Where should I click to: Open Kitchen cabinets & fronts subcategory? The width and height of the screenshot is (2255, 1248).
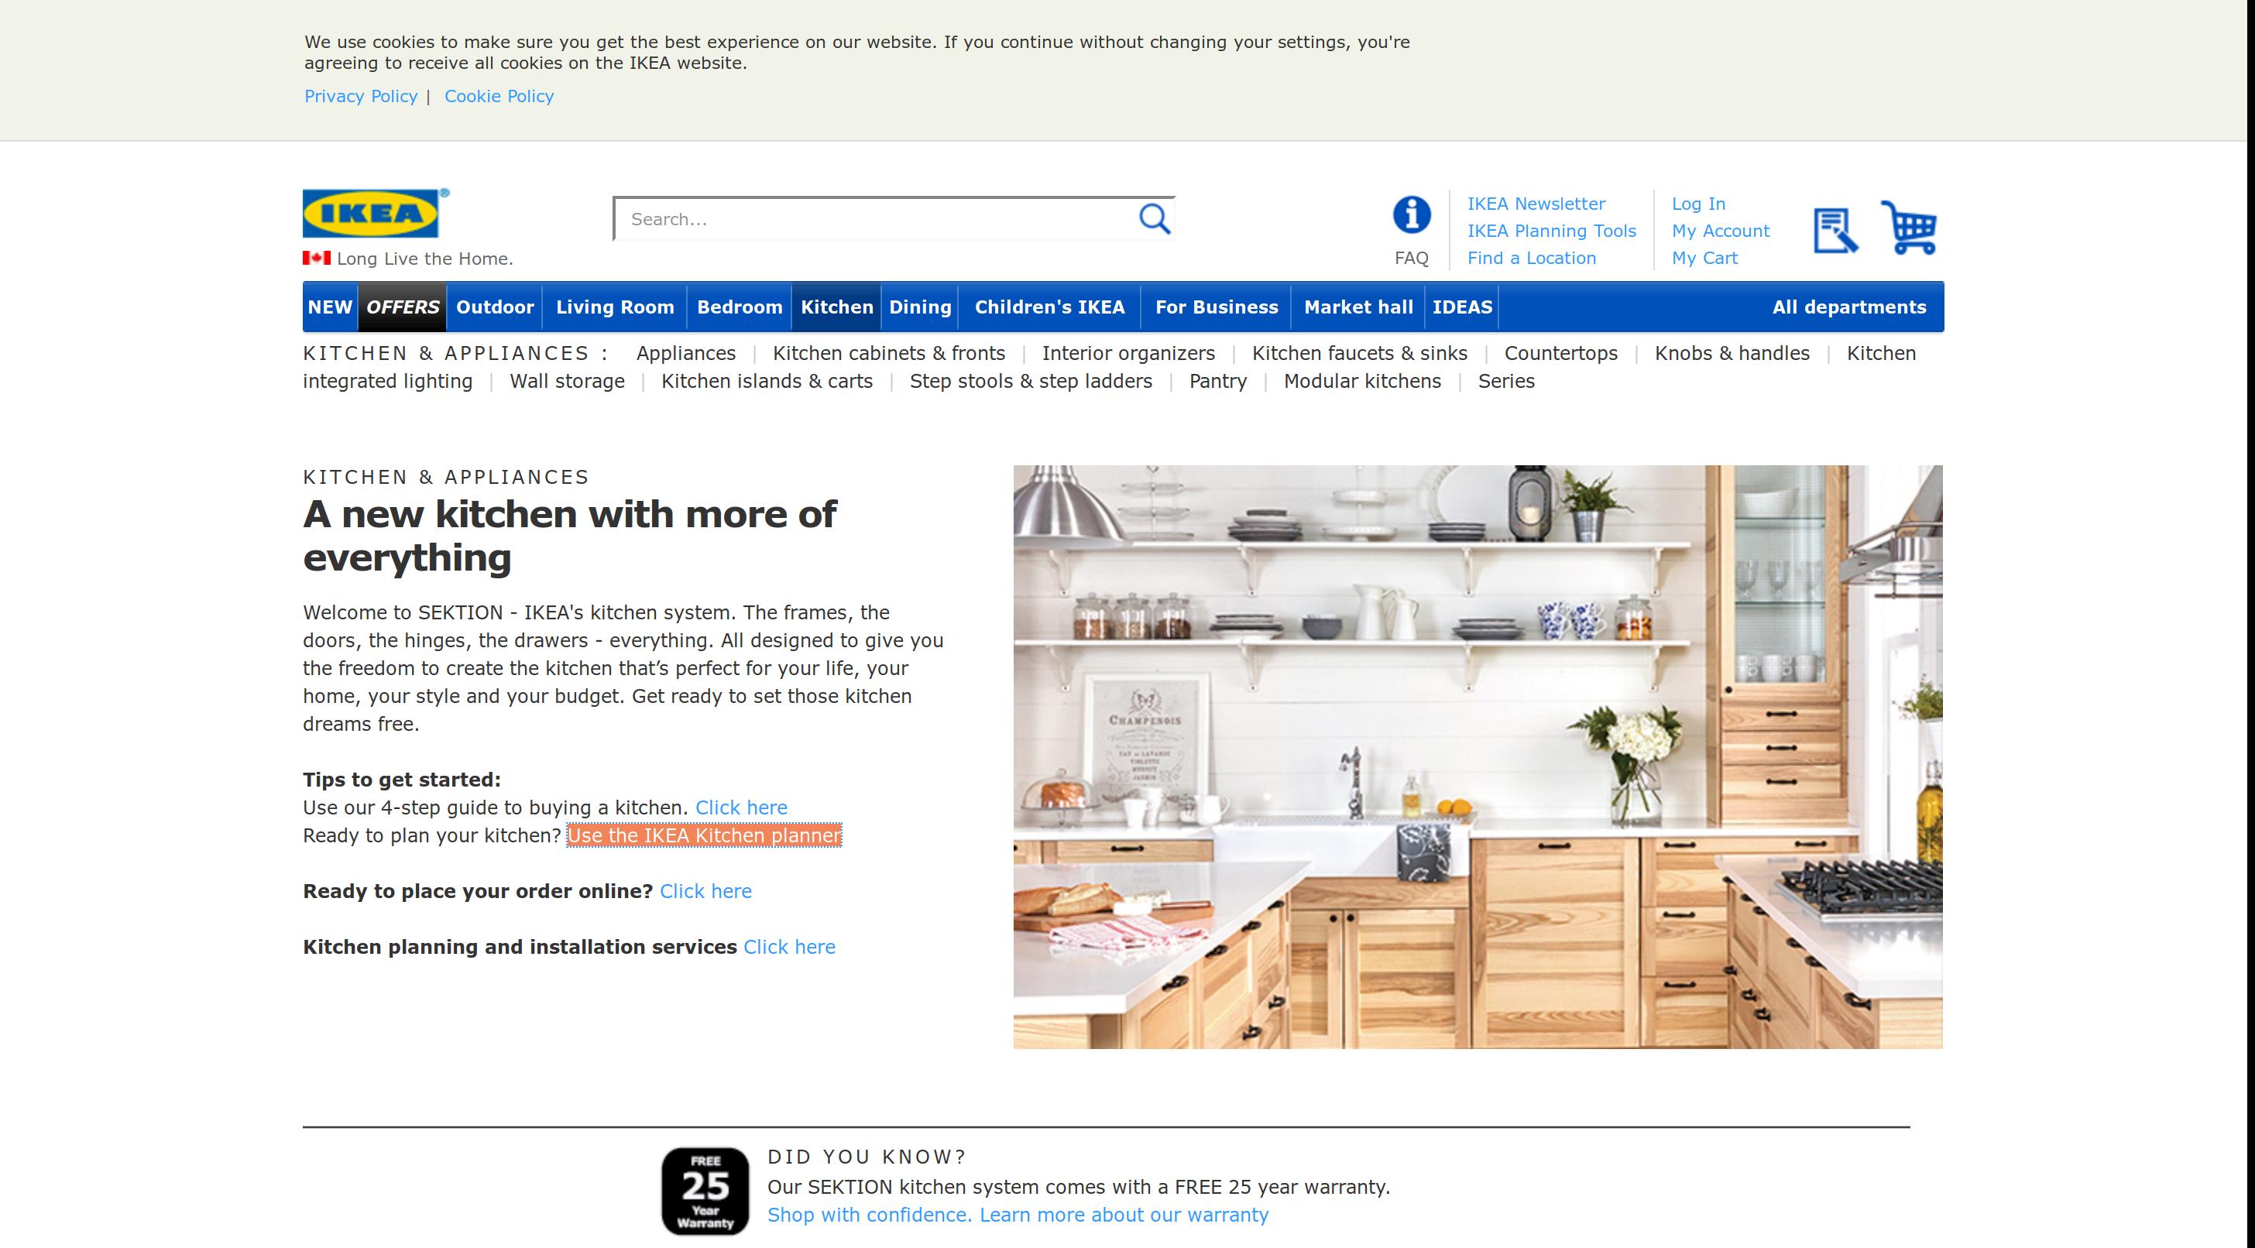point(888,354)
